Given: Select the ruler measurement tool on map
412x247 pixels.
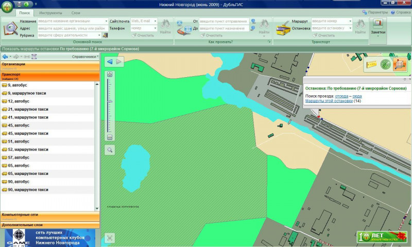Looking at the screenshot, I should pyautogui.click(x=371, y=64).
